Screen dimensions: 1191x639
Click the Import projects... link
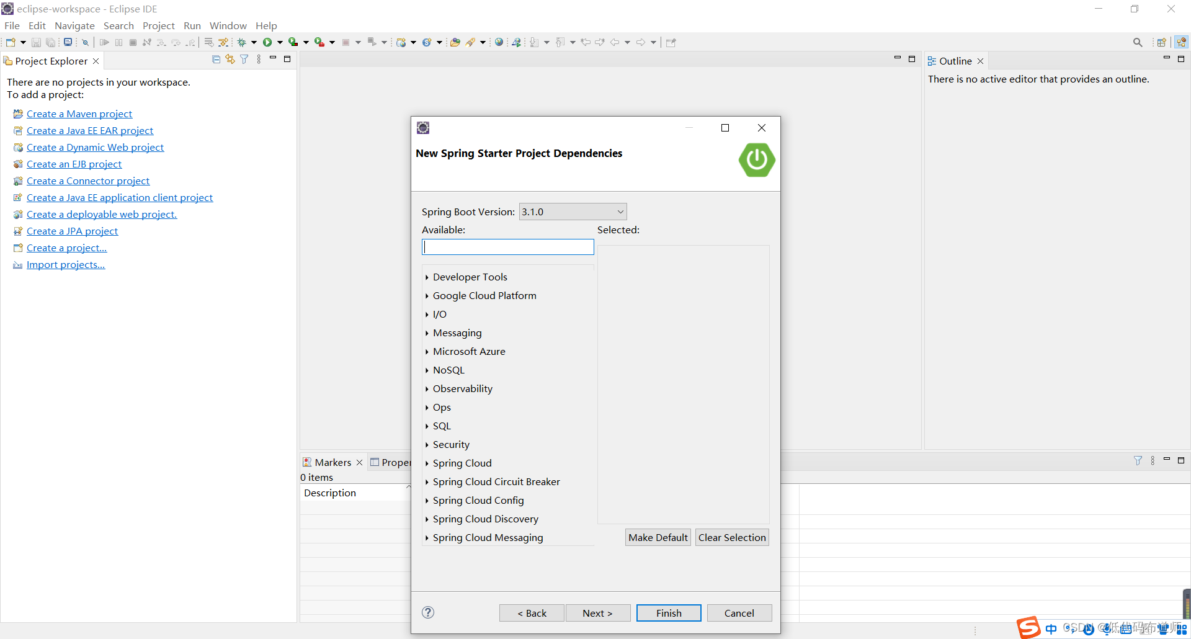pos(66,264)
